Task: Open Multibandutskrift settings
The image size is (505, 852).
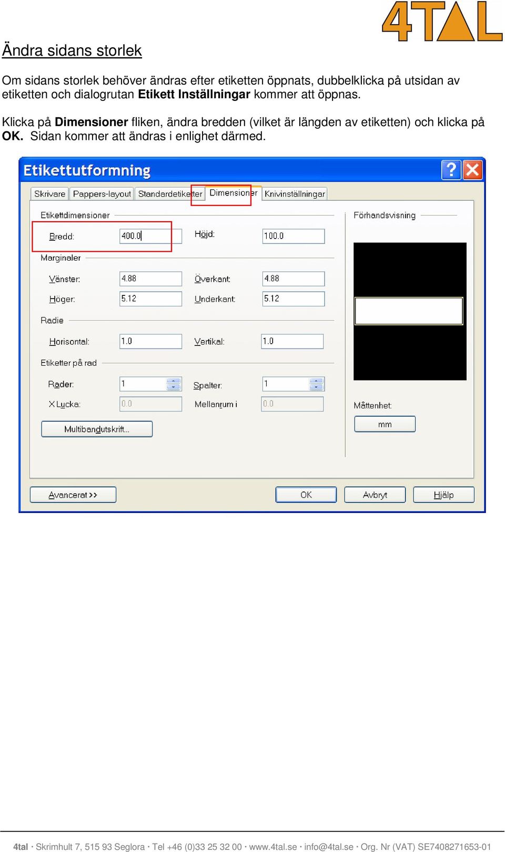Action: tap(97, 429)
